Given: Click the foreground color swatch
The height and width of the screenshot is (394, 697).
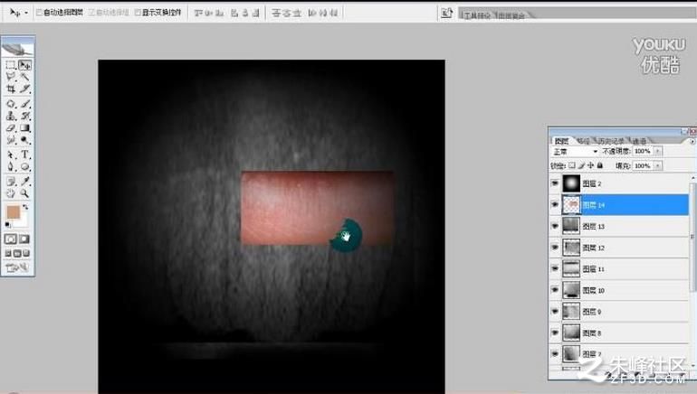Looking at the screenshot, I should (x=14, y=212).
